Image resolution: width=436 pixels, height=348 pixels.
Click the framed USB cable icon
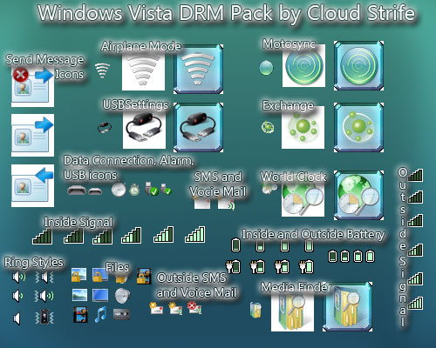[x=199, y=127]
